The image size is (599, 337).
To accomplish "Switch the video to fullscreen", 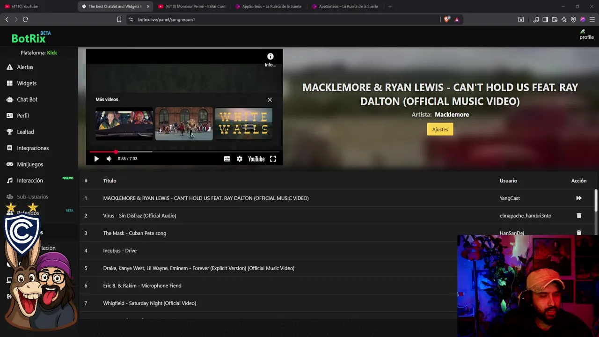I will 273,159.
